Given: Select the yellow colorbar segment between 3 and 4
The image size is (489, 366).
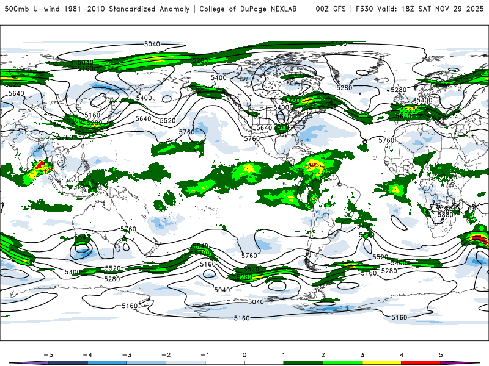Looking at the screenshot, I should coord(381,363).
